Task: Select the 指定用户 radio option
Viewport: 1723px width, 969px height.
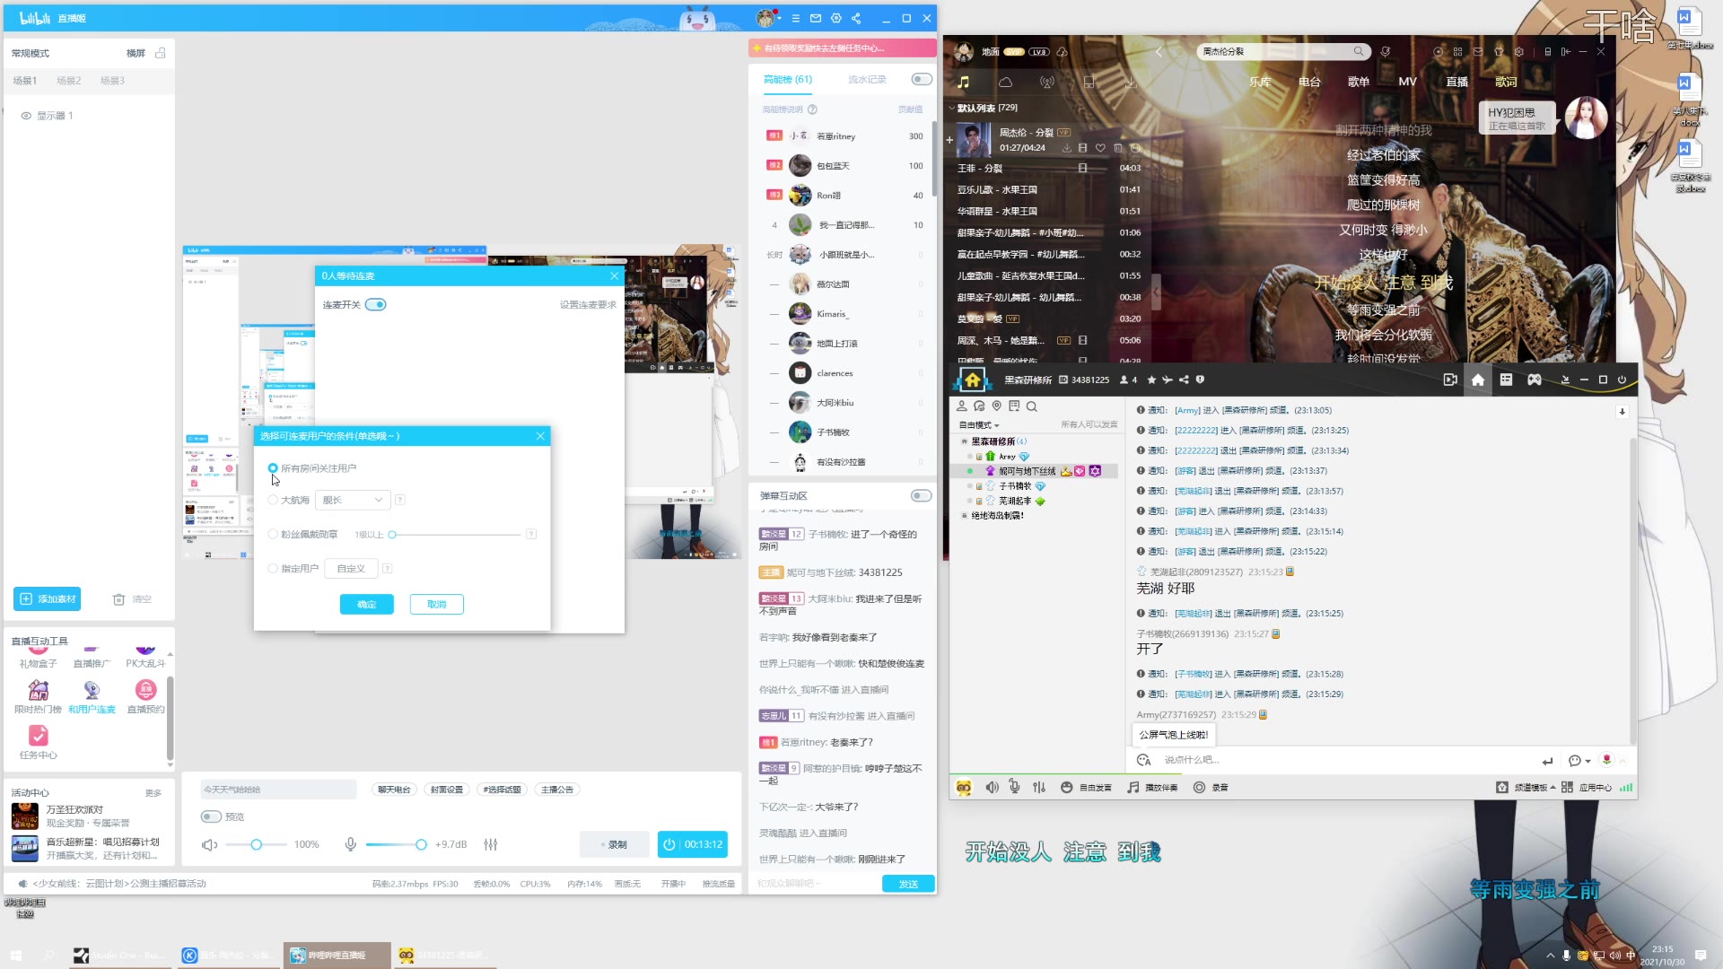Action: pos(273,568)
